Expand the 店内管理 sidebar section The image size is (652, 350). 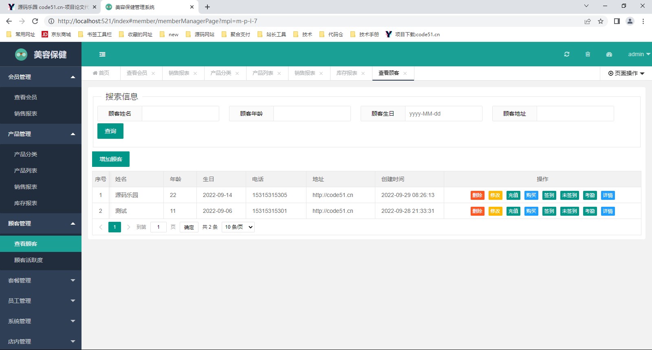point(41,341)
